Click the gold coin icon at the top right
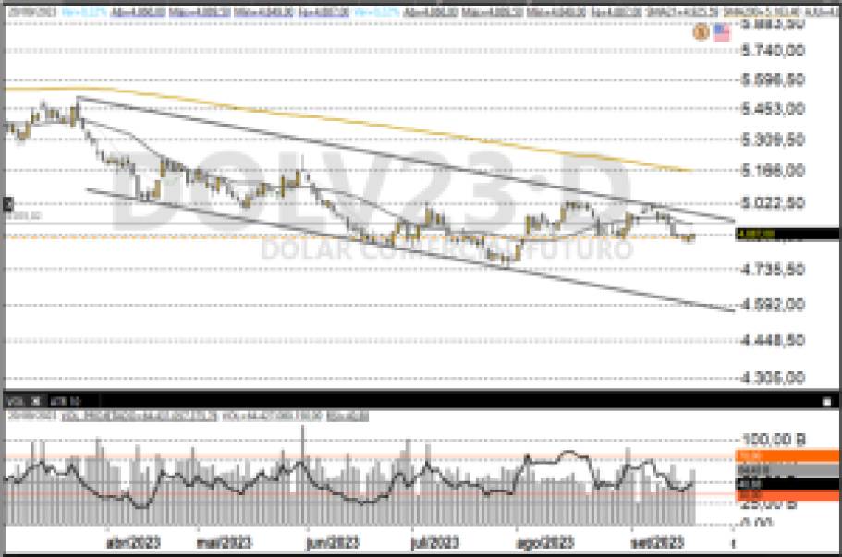 701,32
